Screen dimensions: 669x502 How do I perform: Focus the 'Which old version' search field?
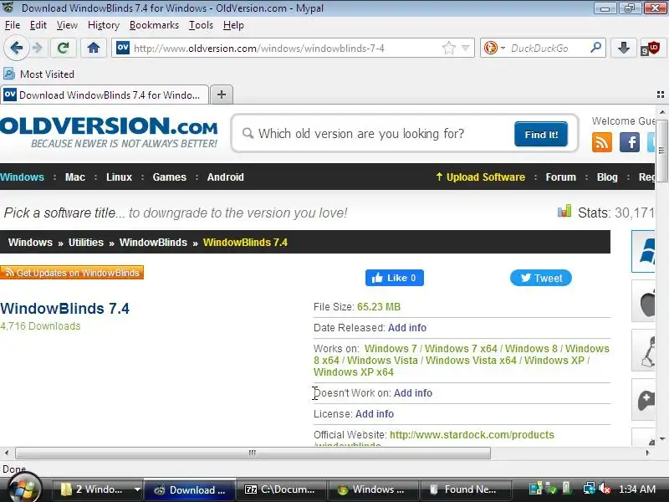(x=375, y=134)
